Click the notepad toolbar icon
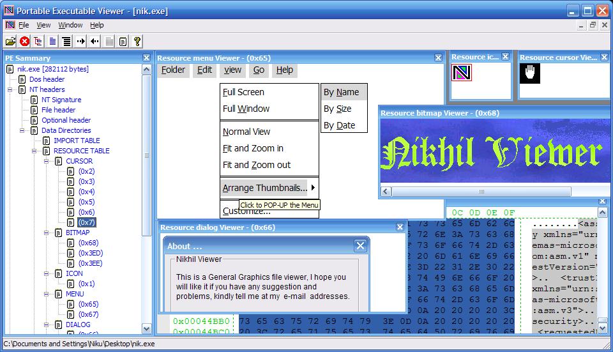Image resolution: width=613 pixels, height=352 pixels. coord(123,41)
